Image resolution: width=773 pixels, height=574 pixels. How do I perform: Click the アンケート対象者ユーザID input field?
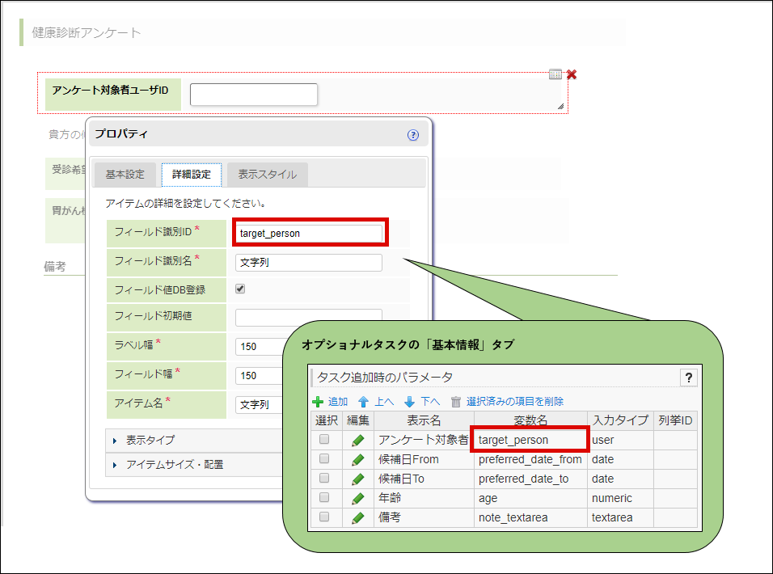pos(253,95)
